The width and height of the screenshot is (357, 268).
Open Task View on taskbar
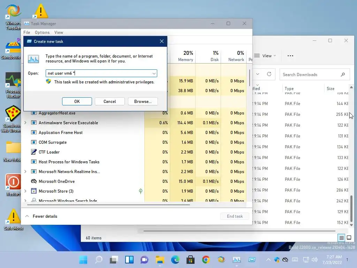(x=114, y=260)
